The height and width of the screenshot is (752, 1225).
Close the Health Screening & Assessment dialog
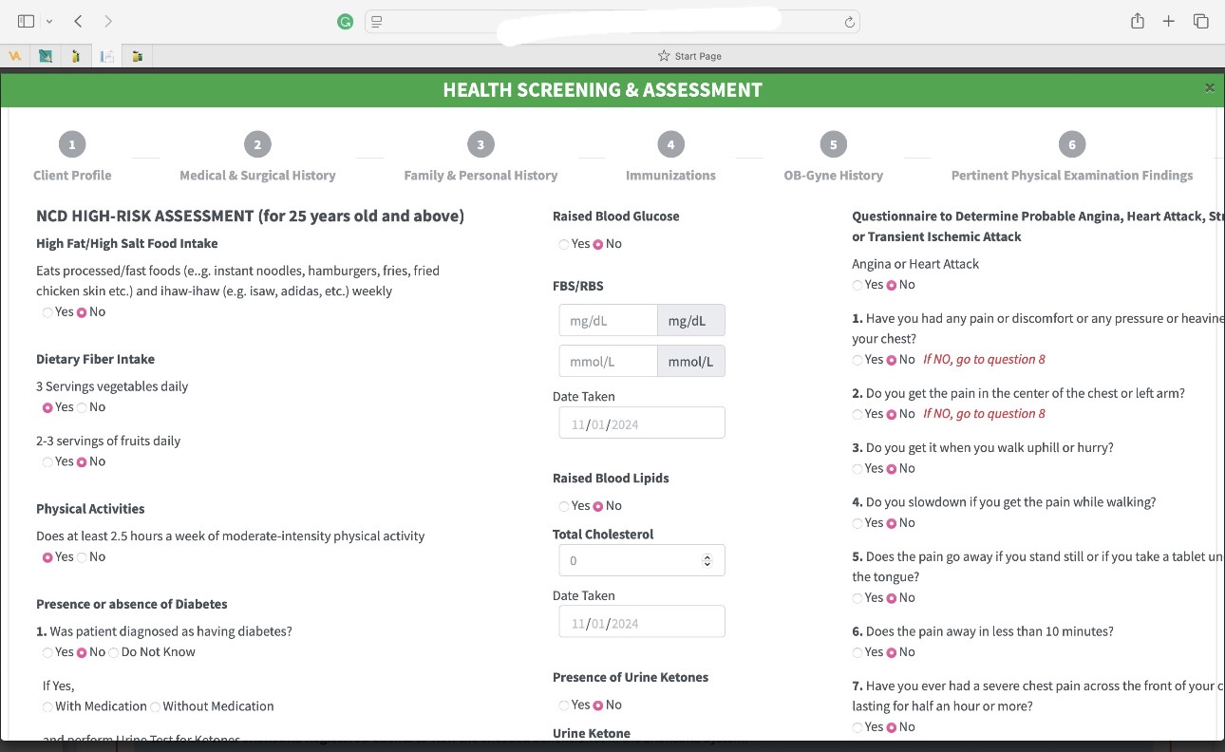point(1210,88)
